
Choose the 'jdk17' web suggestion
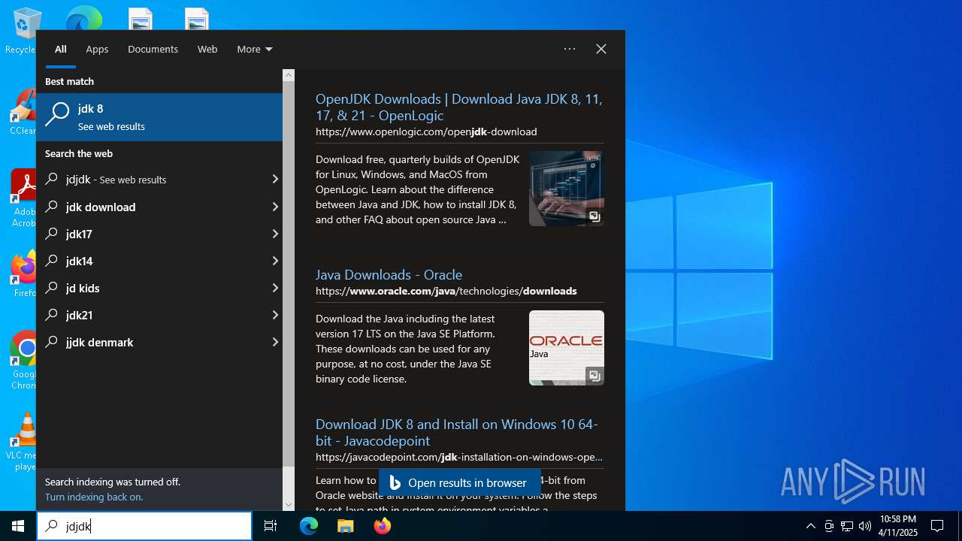pos(159,234)
